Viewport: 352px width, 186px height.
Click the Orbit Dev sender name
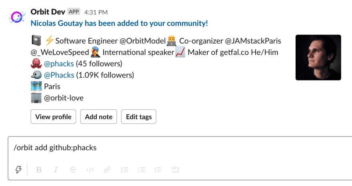[x=48, y=12]
